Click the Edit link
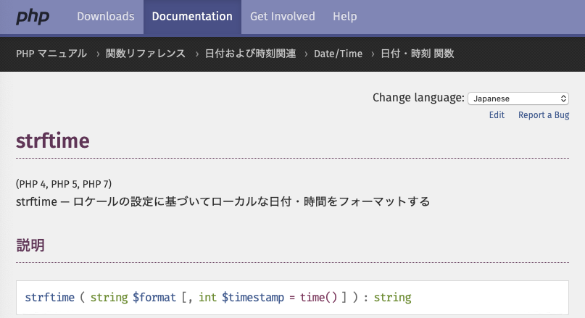This screenshot has width=585, height=318. pyautogui.click(x=497, y=115)
